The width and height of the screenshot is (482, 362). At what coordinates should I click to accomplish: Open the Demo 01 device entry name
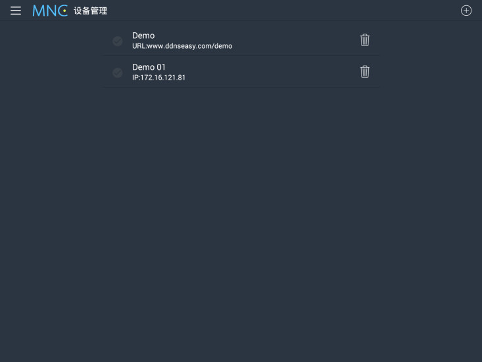coord(149,67)
